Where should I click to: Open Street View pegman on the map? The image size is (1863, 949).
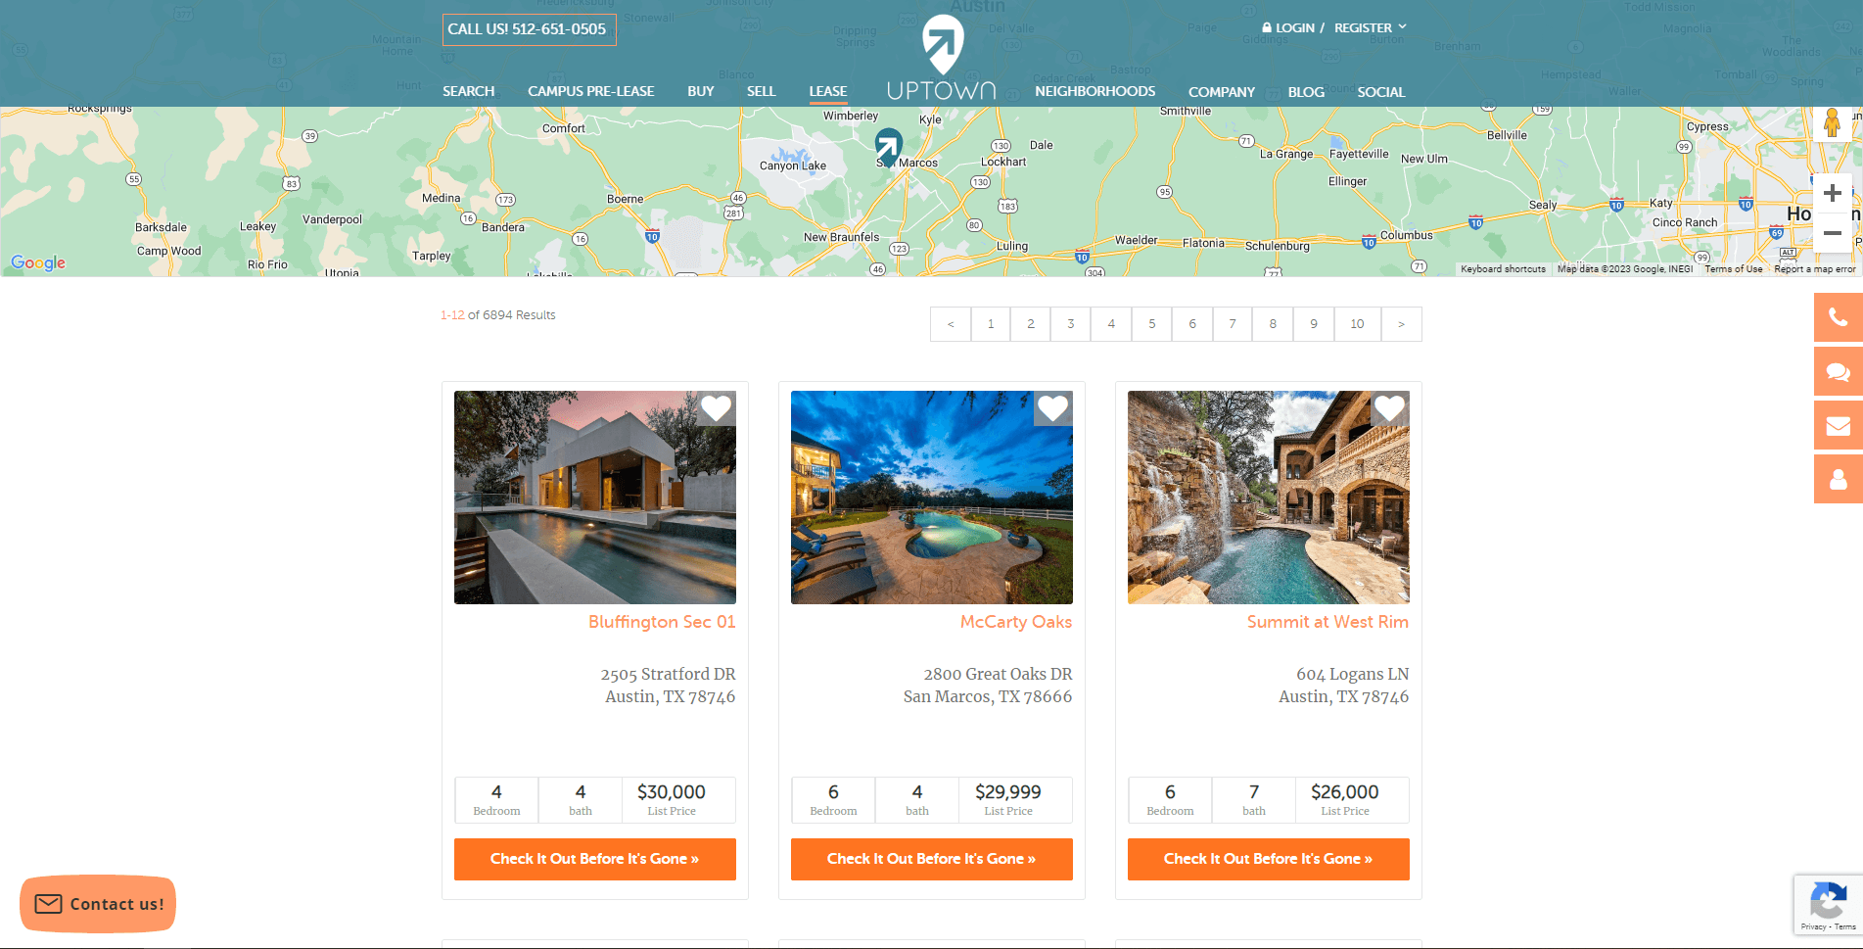click(x=1832, y=123)
